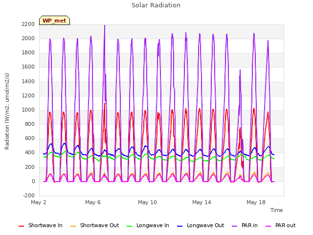Toggle the Shortwave In legend entry
This screenshot has height=235, width=313.
pos(41,225)
